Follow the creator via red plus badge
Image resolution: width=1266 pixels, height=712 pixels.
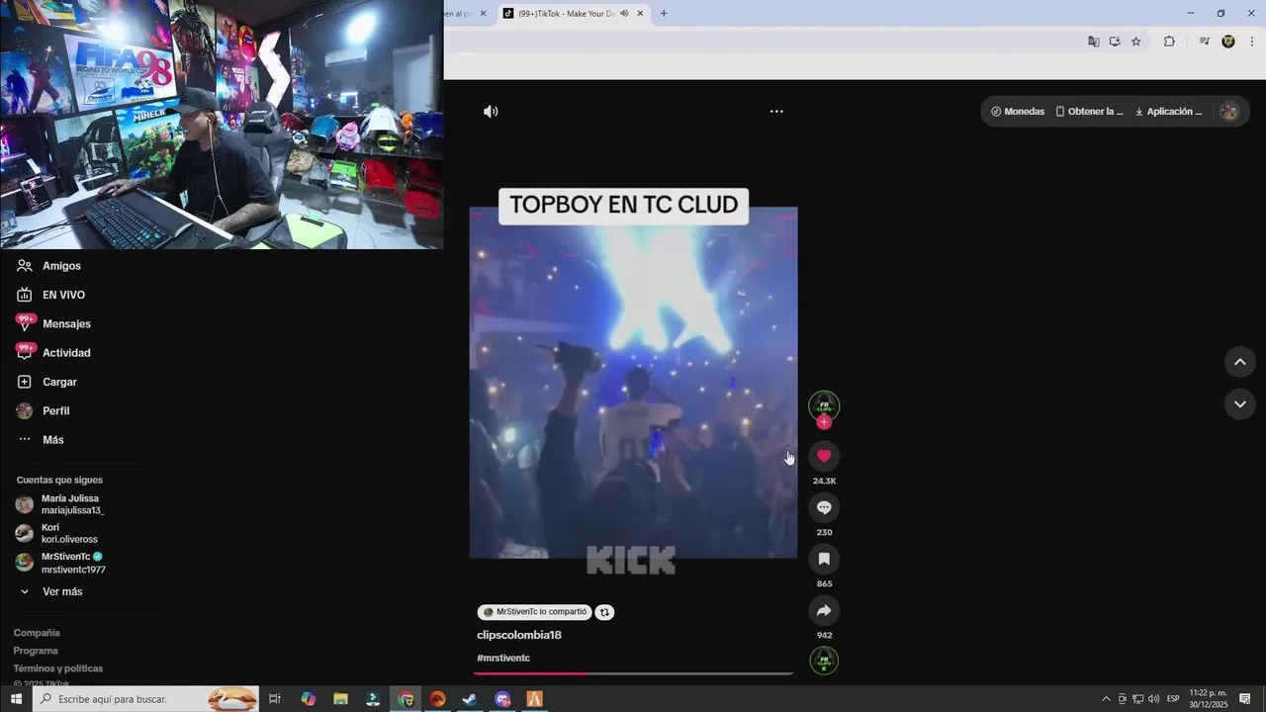[x=824, y=422]
